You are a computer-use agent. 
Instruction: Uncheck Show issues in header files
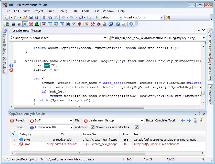tap(93, 127)
